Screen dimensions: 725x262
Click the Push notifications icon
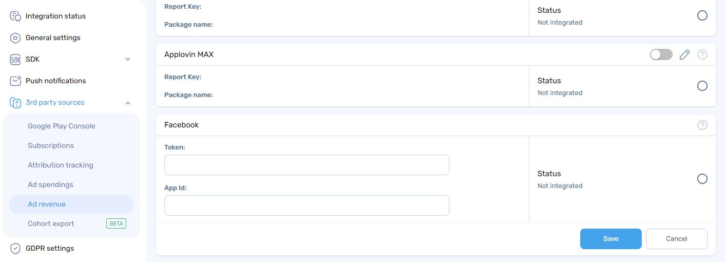point(15,81)
